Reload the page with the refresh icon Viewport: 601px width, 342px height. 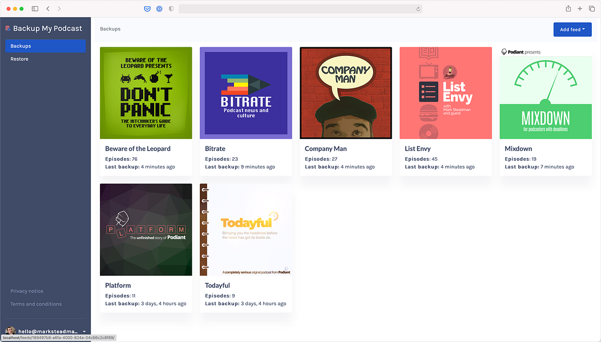pos(418,9)
